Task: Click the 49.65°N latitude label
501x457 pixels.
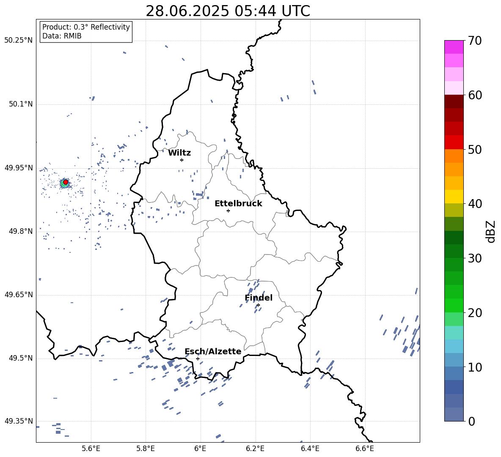Action: [x=19, y=295]
